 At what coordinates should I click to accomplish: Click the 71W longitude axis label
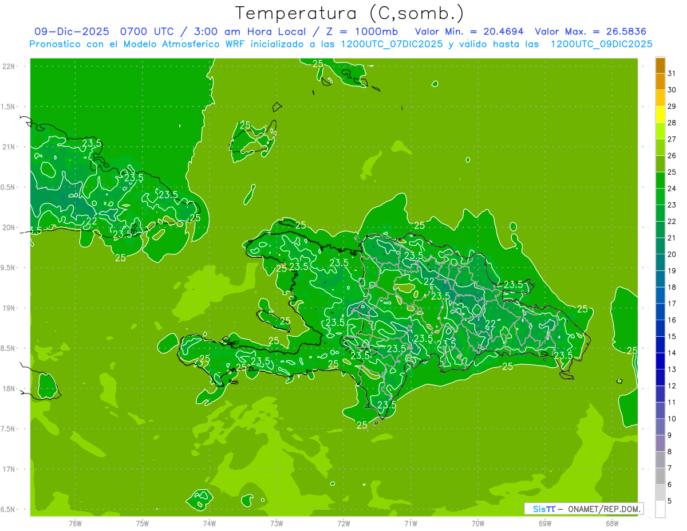(x=410, y=523)
